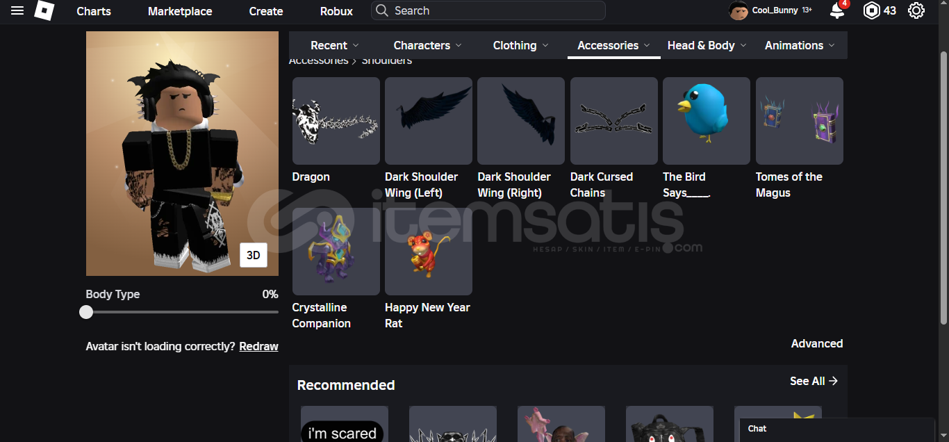The image size is (949, 442).
Task: Open the Chat panel
Action: point(837,429)
